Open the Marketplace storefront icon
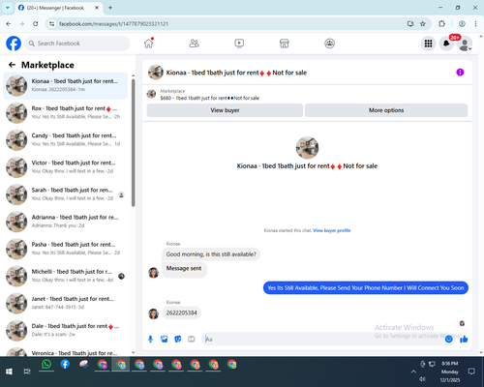 [285, 44]
